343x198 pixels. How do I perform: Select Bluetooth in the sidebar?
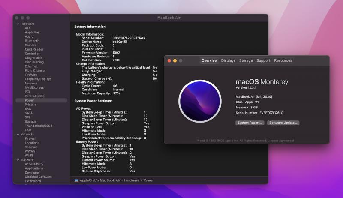click(32, 41)
